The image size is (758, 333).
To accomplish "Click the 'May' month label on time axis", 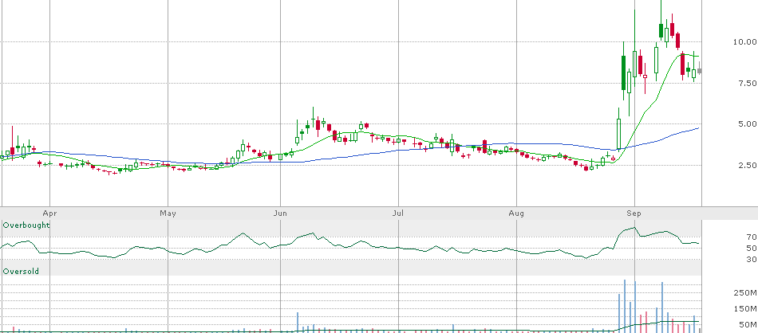I will tap(168, 213).
